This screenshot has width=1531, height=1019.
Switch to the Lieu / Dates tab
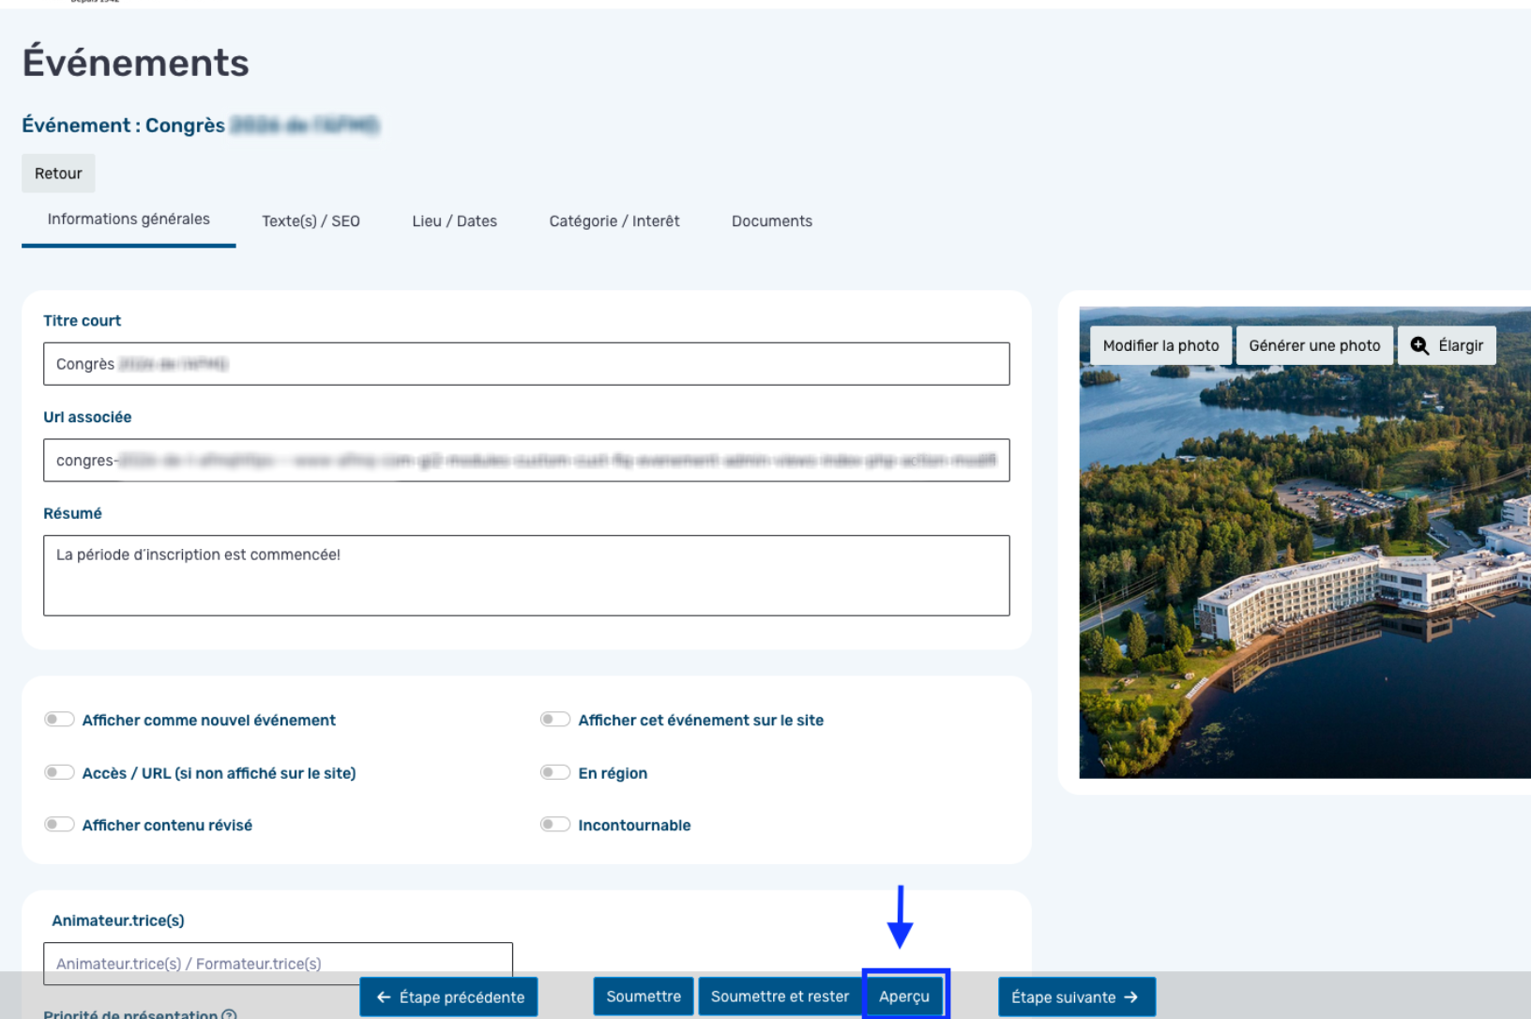(x=454, y=221)
